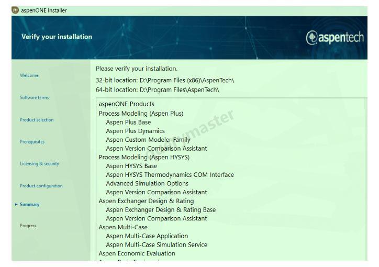Click the 'Verify your installation' heading

tap(57, 37)
